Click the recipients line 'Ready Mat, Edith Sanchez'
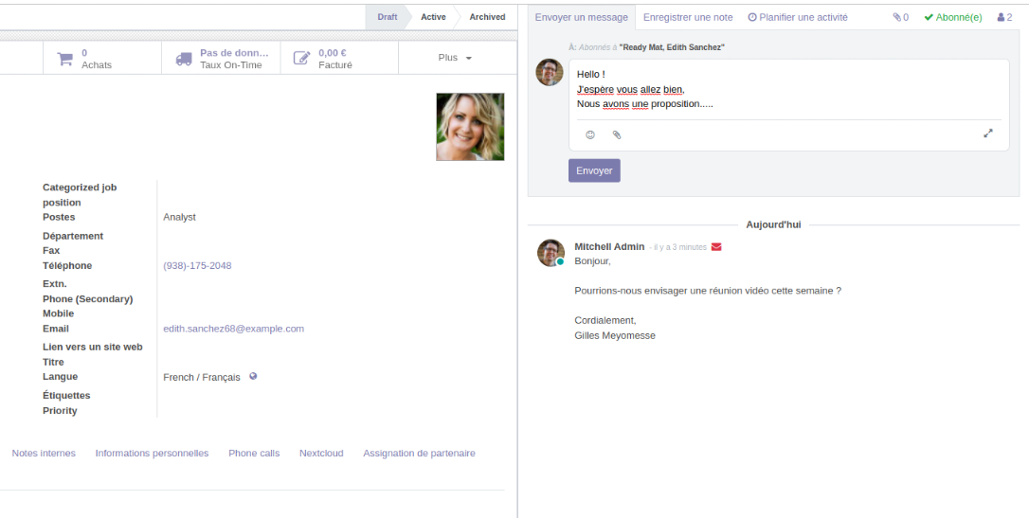 672,47
